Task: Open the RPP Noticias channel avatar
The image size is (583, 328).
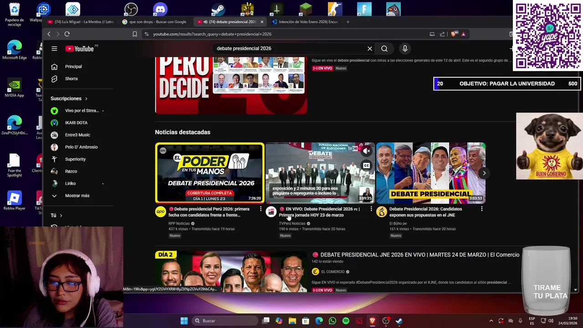Action: [x=160, y=212]
